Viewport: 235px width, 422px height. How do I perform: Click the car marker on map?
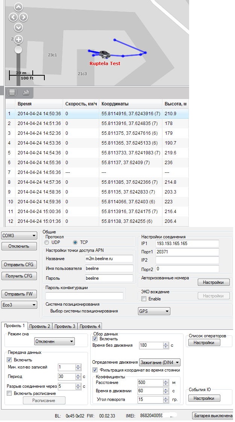click(x=105, y=55)
